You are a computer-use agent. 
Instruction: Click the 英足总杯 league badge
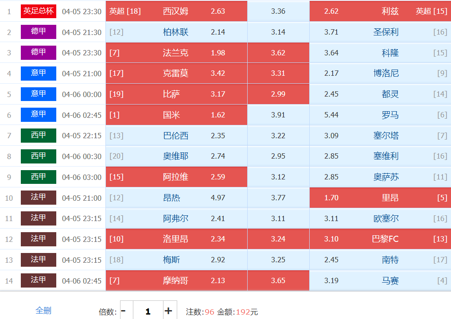[39, 11]
